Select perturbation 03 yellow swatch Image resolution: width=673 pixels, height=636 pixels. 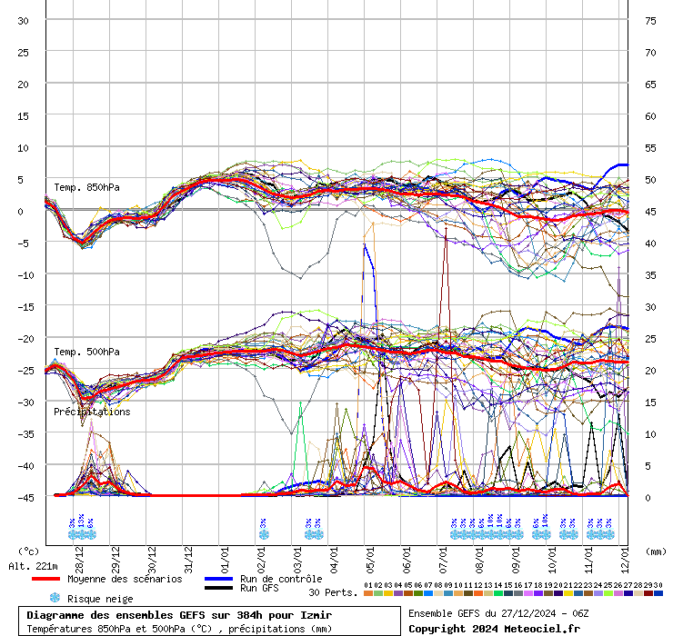[x=388, y=593]
